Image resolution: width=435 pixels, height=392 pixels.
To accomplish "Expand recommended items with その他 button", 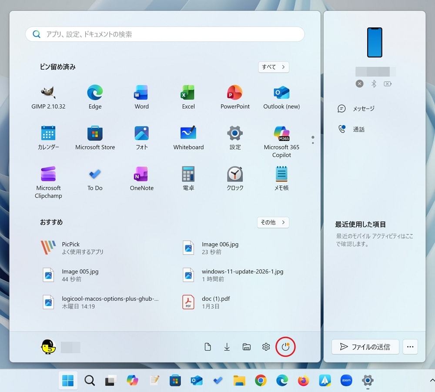I will point(273,222).
